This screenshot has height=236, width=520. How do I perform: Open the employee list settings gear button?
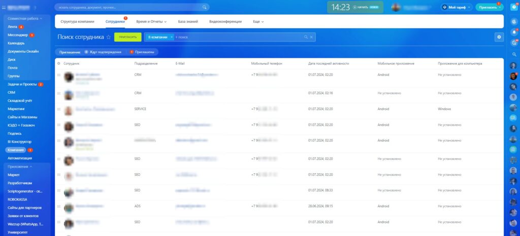(499, 37)
